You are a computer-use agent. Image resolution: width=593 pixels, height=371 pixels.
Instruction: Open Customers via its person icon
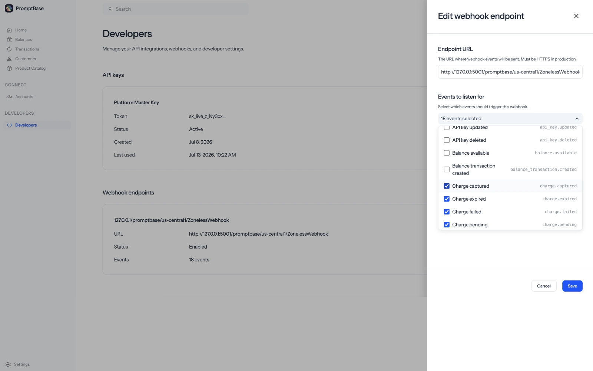tap(9, 59)
